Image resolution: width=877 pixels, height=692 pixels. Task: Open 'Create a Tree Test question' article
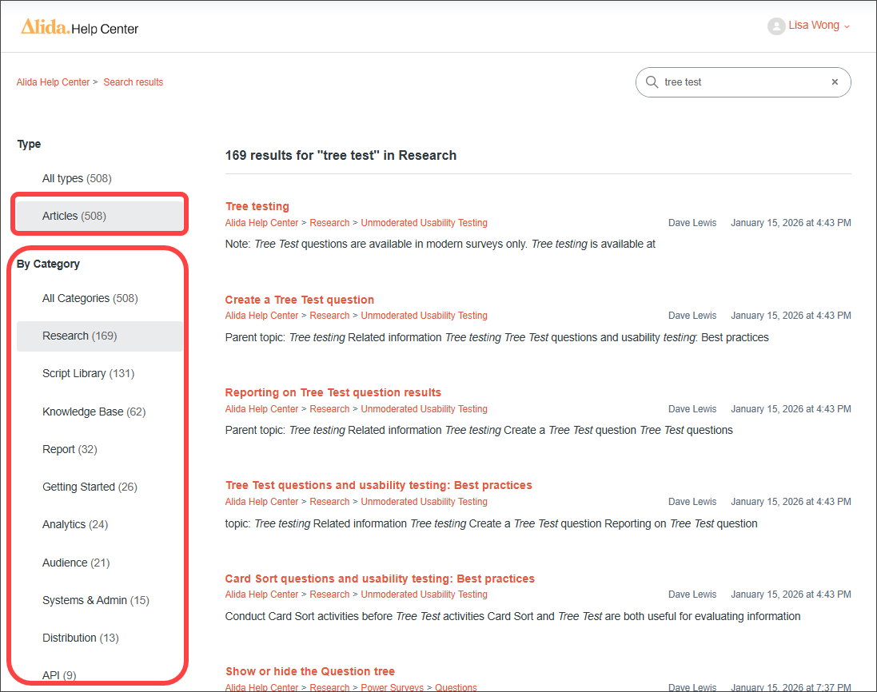tap(300, 300)
